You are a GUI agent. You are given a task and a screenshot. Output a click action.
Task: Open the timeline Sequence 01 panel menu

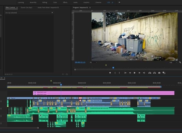(5, 78)
